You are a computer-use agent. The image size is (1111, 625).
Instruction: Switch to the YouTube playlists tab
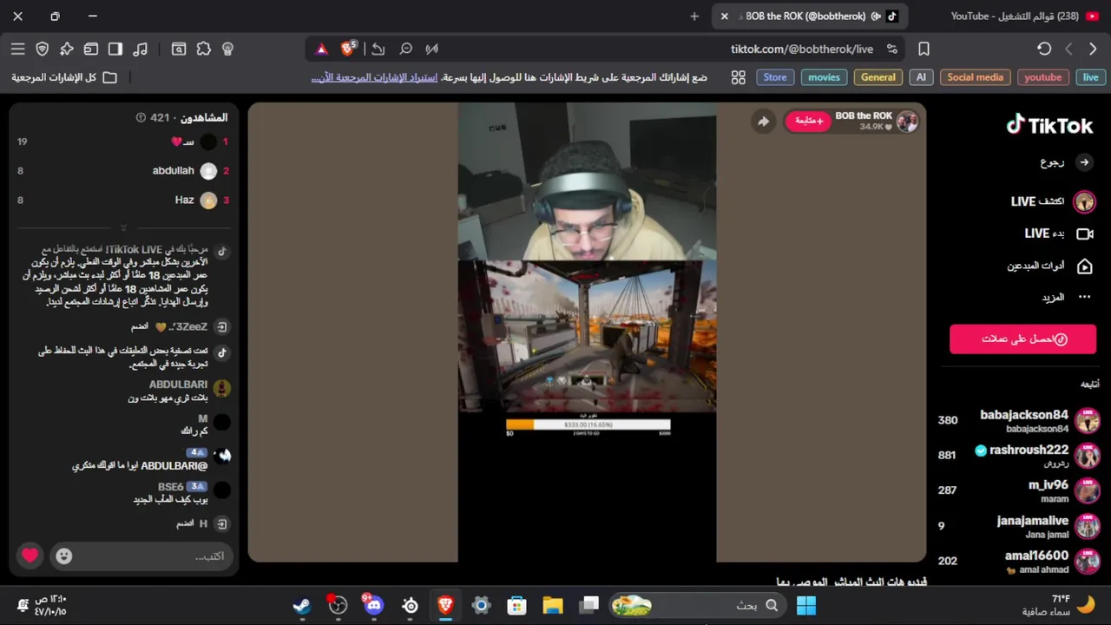coord(1026,16)
